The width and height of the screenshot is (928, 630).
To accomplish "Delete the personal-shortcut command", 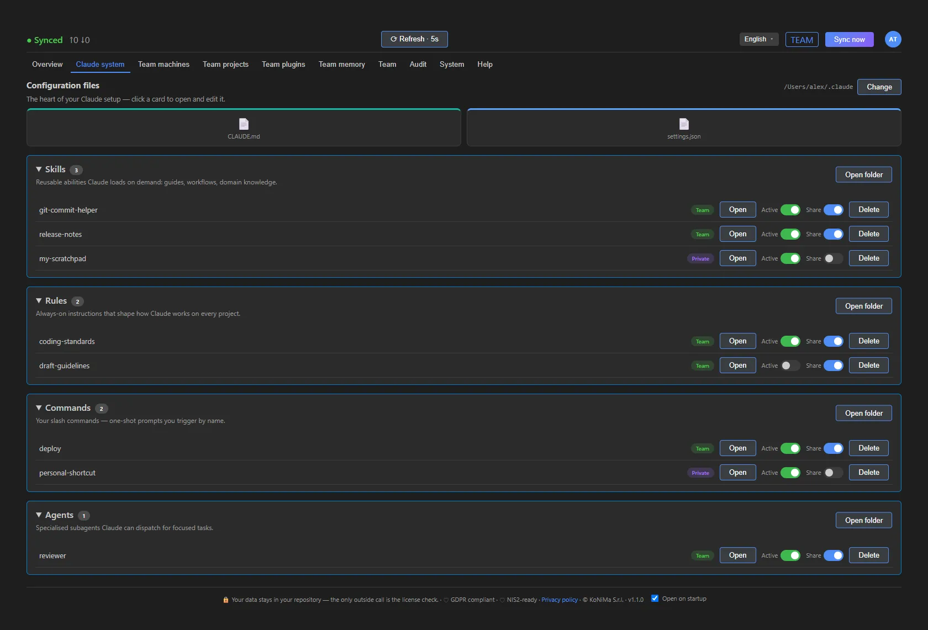I will 869,473.
